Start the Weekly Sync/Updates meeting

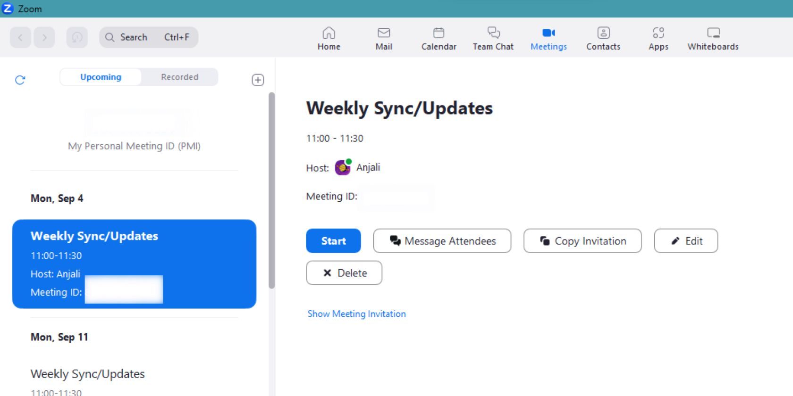(x=333, y=241)
